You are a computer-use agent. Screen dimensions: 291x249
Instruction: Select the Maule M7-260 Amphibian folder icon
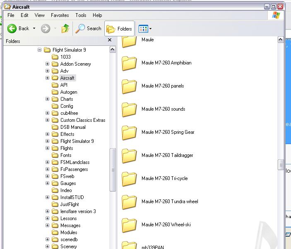click(129, 63)
